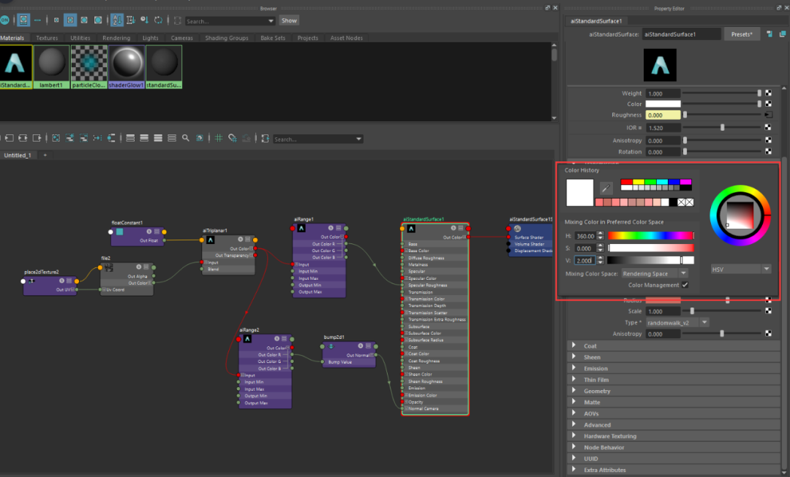Open the graph search field dropdown arrow
Viewport: 790px width, 477px height.
pos(358,140)
